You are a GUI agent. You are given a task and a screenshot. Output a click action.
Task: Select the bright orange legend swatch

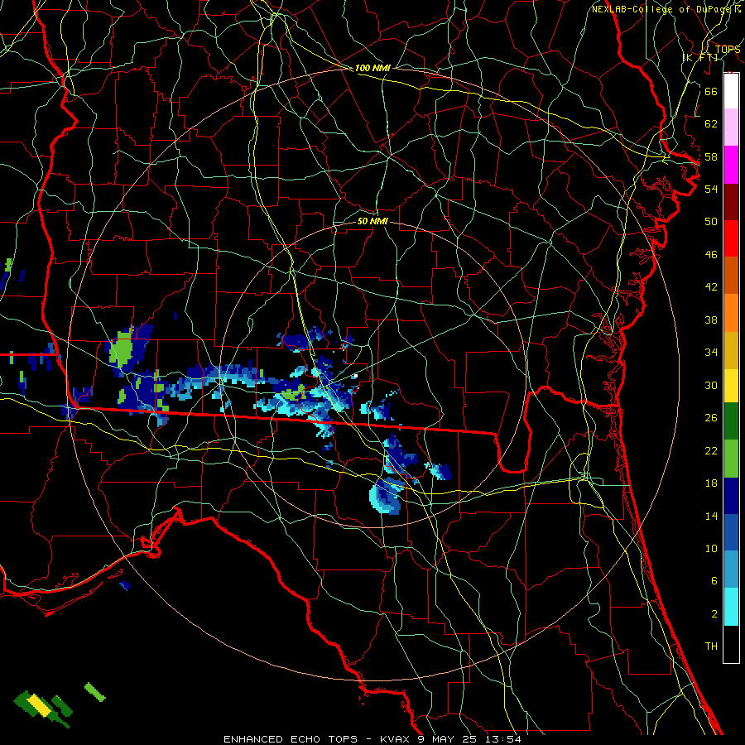click(731, 313)
